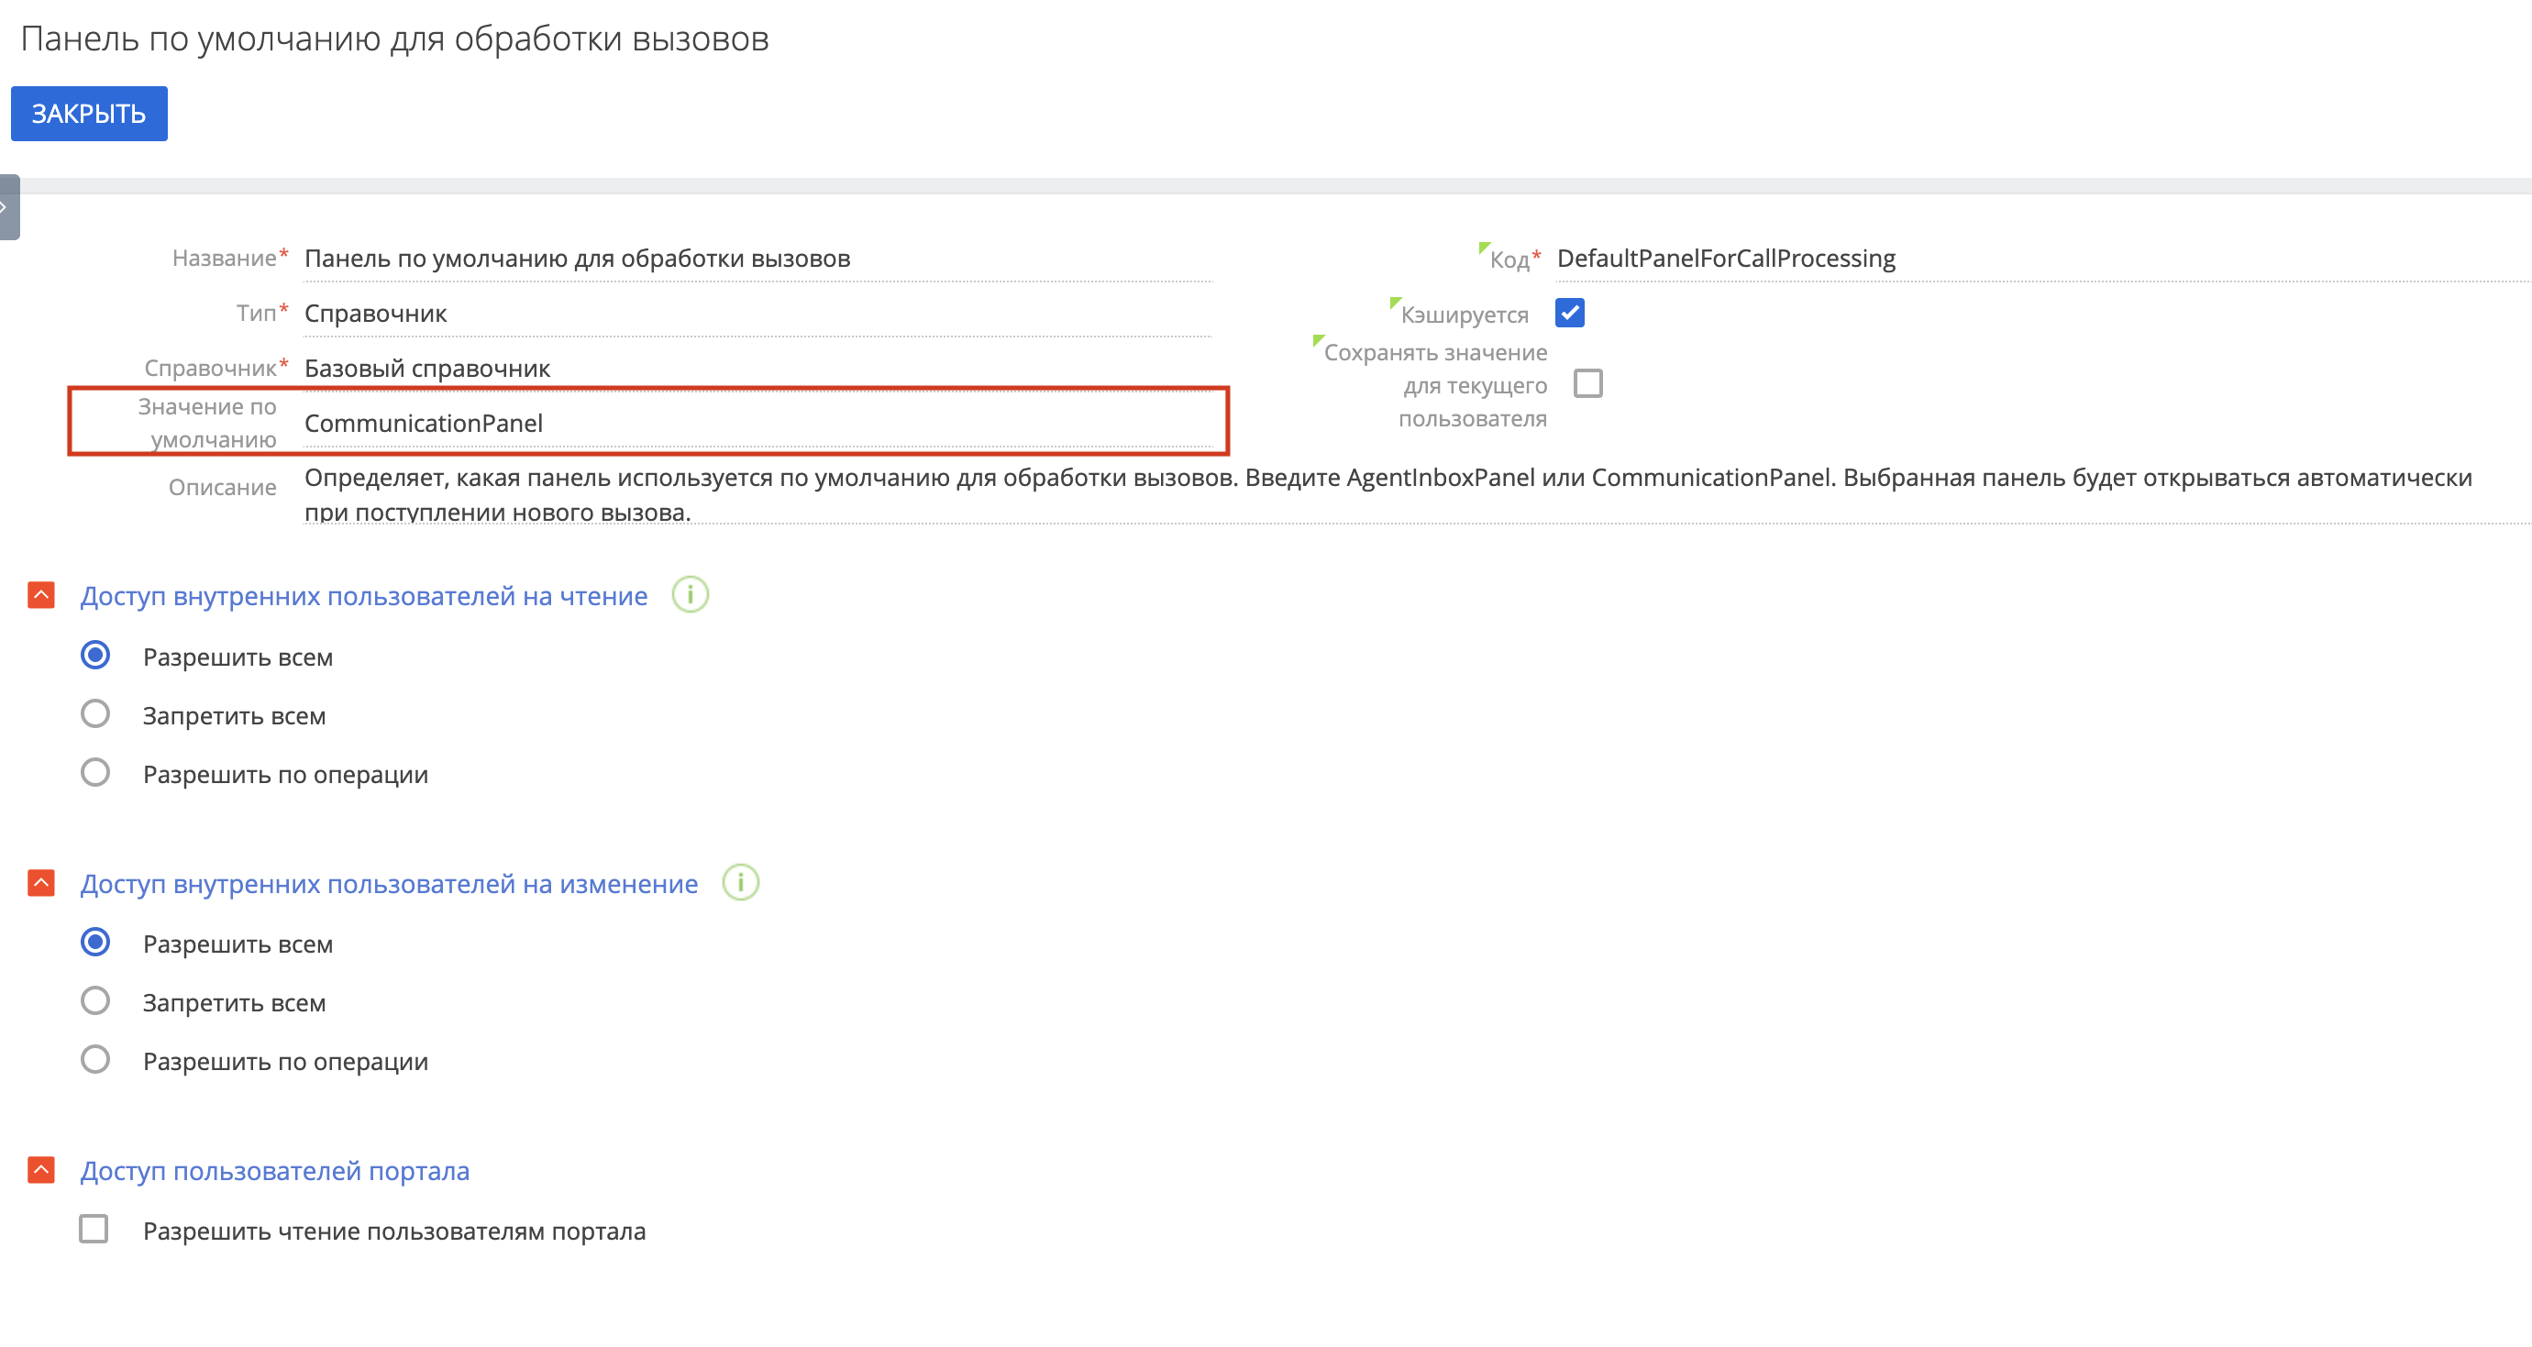Collapse the edit access section arrow

(41, 883)
